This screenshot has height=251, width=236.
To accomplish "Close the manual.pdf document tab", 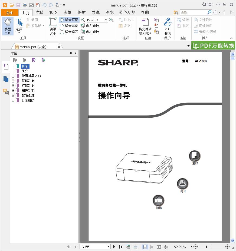I will (x=59, y=47).
